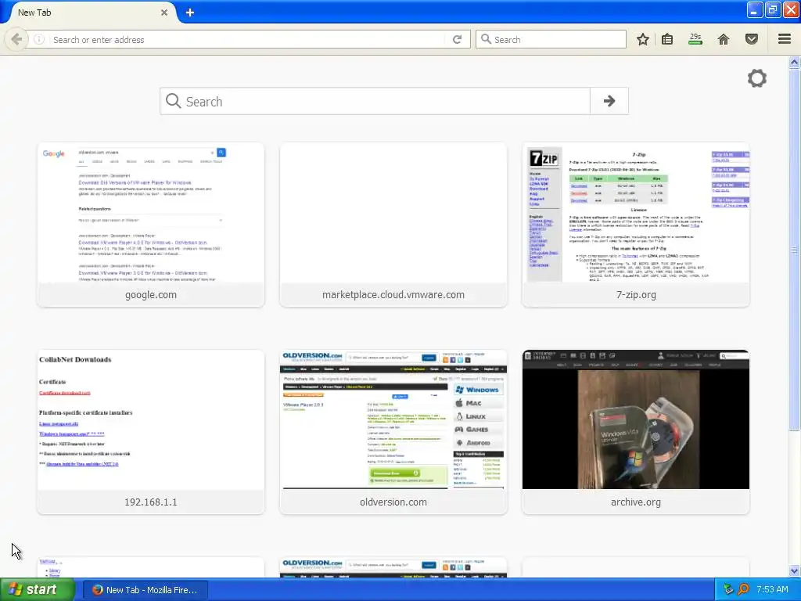Click the scrollbar up arrow
The height and width of the screenshot is (601, 801).
coord(794,63)
